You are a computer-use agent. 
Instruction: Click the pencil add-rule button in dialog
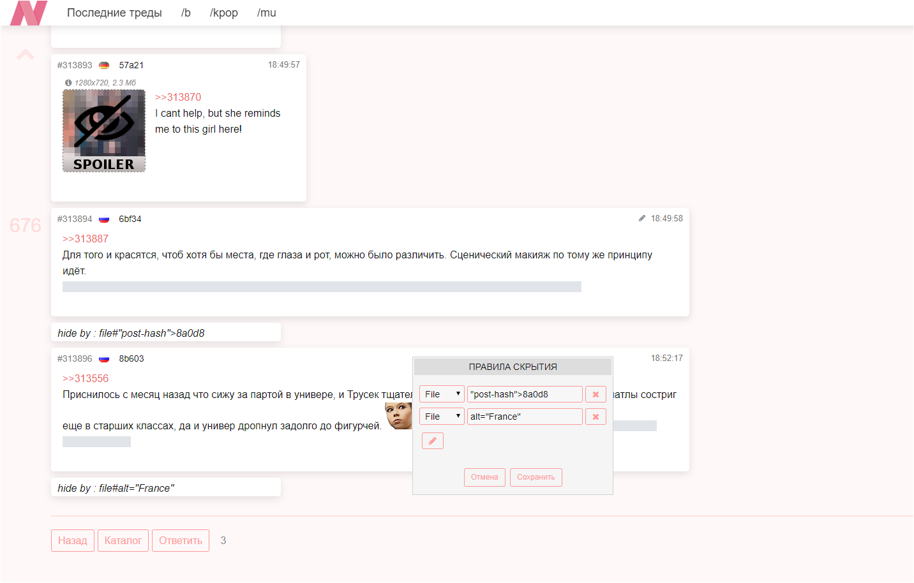432,441
